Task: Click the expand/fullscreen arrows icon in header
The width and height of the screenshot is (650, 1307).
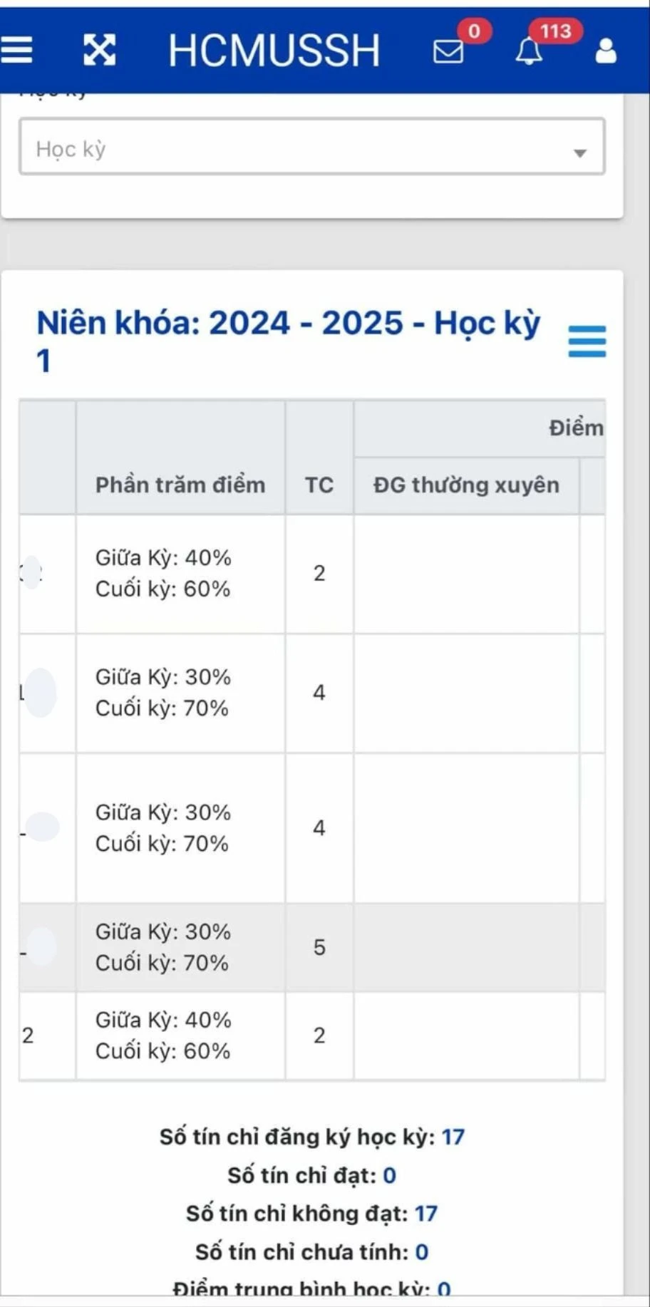Action: coord(100,50)
